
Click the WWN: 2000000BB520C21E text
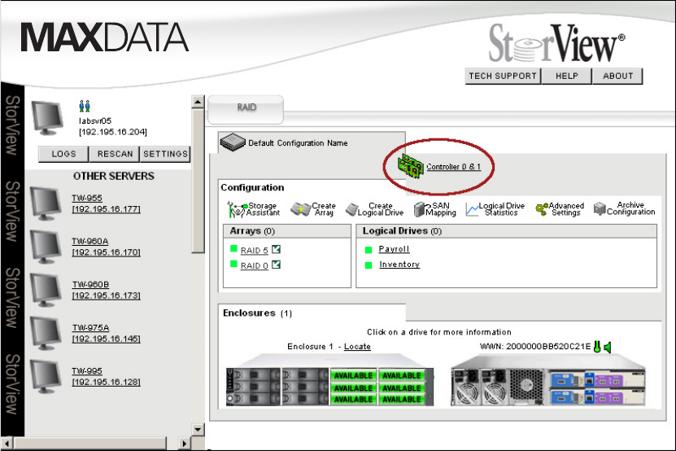[535, 347]
